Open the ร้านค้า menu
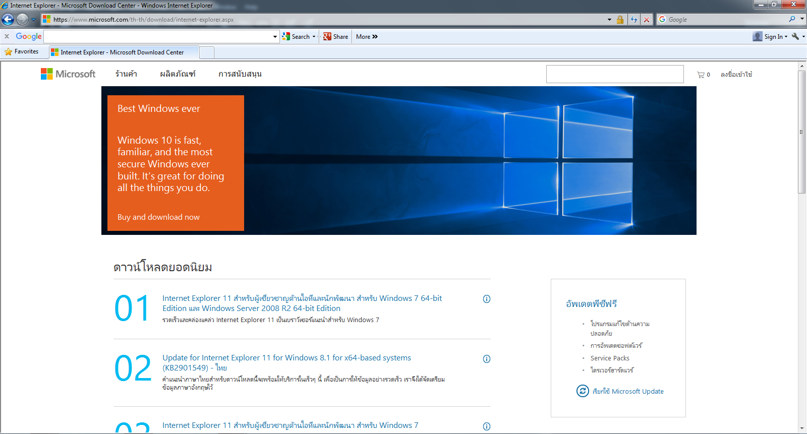The width and height of the screenshot is (807, 434). (126, 74)
